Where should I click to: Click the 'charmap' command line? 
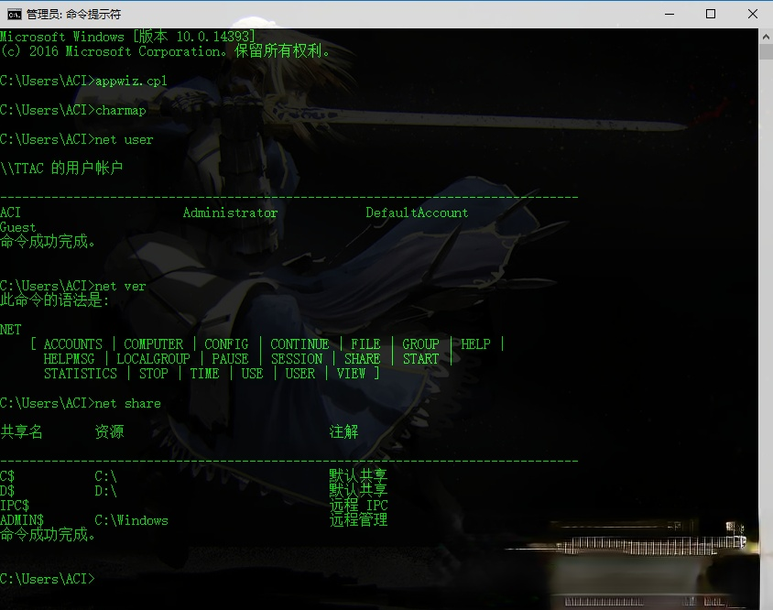73,110
